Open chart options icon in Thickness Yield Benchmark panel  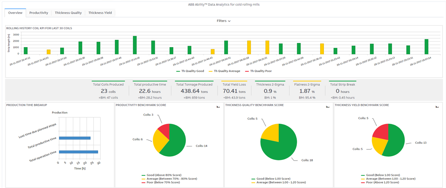pyautogui.click(x=437, y=107)
